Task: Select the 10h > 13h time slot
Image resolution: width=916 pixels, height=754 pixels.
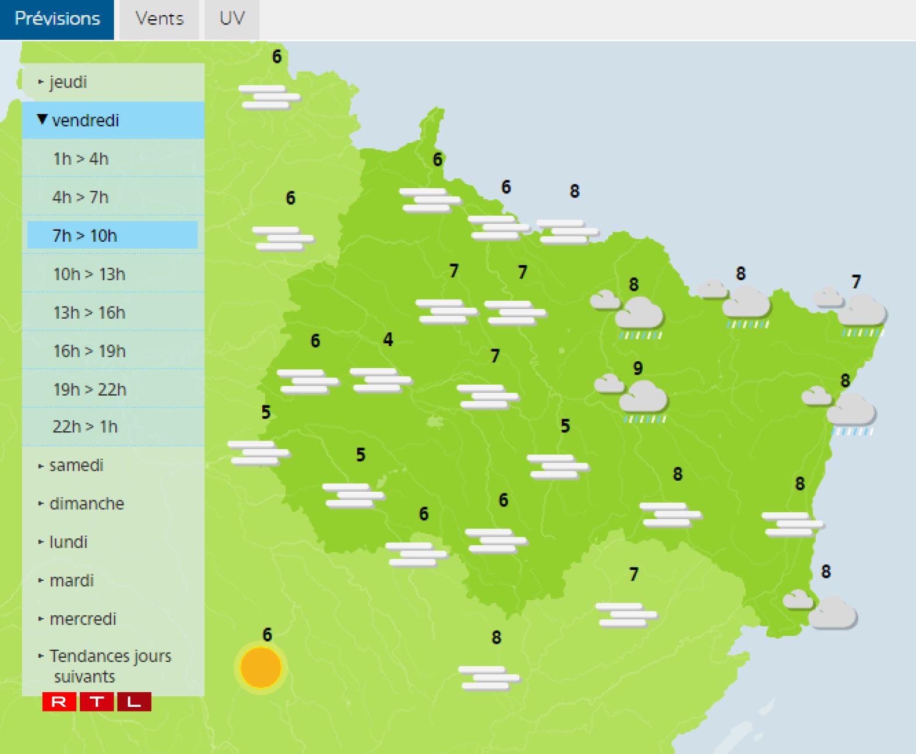Action: tap(89, 274)
